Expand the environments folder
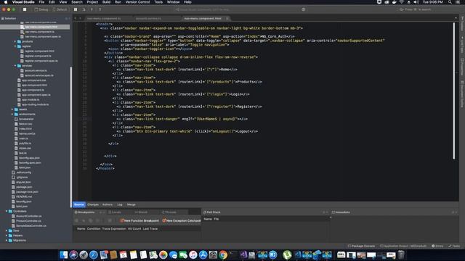Screen dimensions: 465x261 point(12,115)
